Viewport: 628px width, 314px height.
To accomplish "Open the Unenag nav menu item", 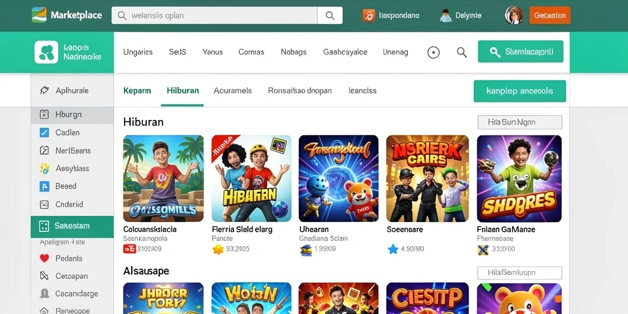I will [x=396, y=52].
